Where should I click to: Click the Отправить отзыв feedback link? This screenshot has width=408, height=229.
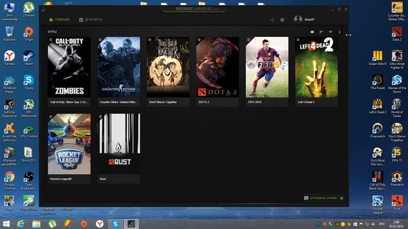pyautogui.click(x=321, y=198)
